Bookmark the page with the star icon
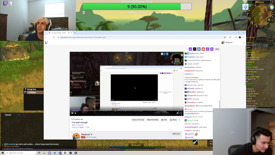Screen dimensions: 275x155 [225, 37]
